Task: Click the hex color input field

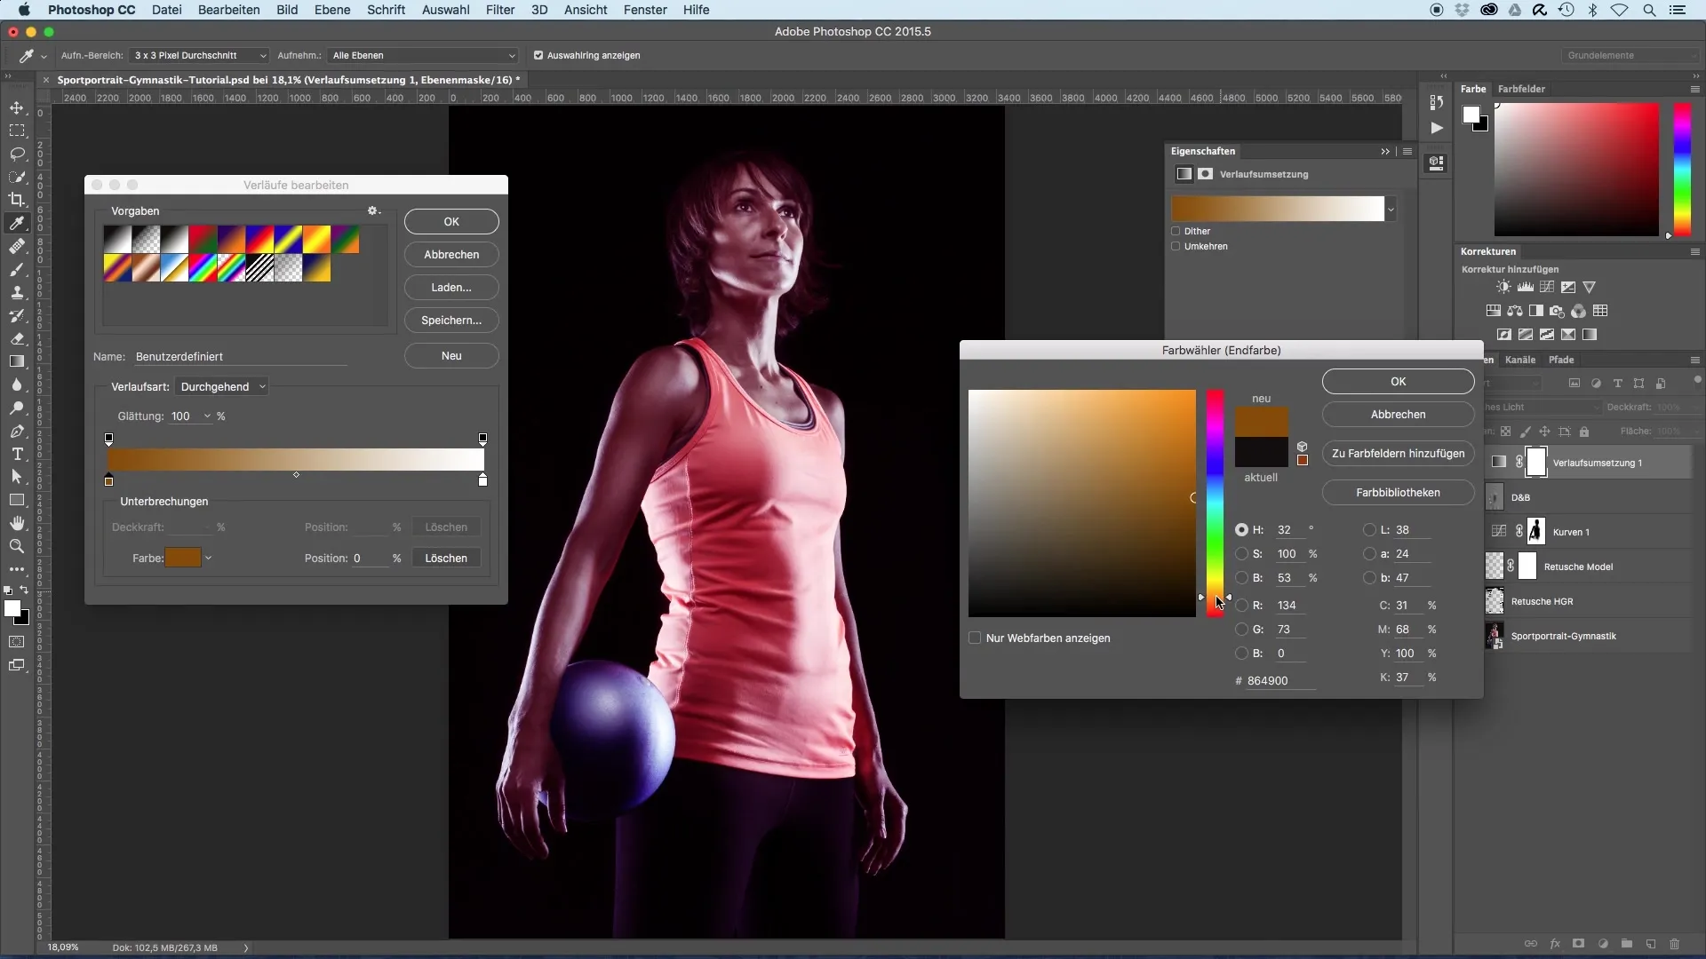Action: click(x=1280, y=680)
